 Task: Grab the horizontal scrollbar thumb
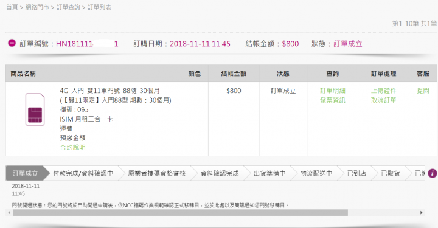pos(181,213)
